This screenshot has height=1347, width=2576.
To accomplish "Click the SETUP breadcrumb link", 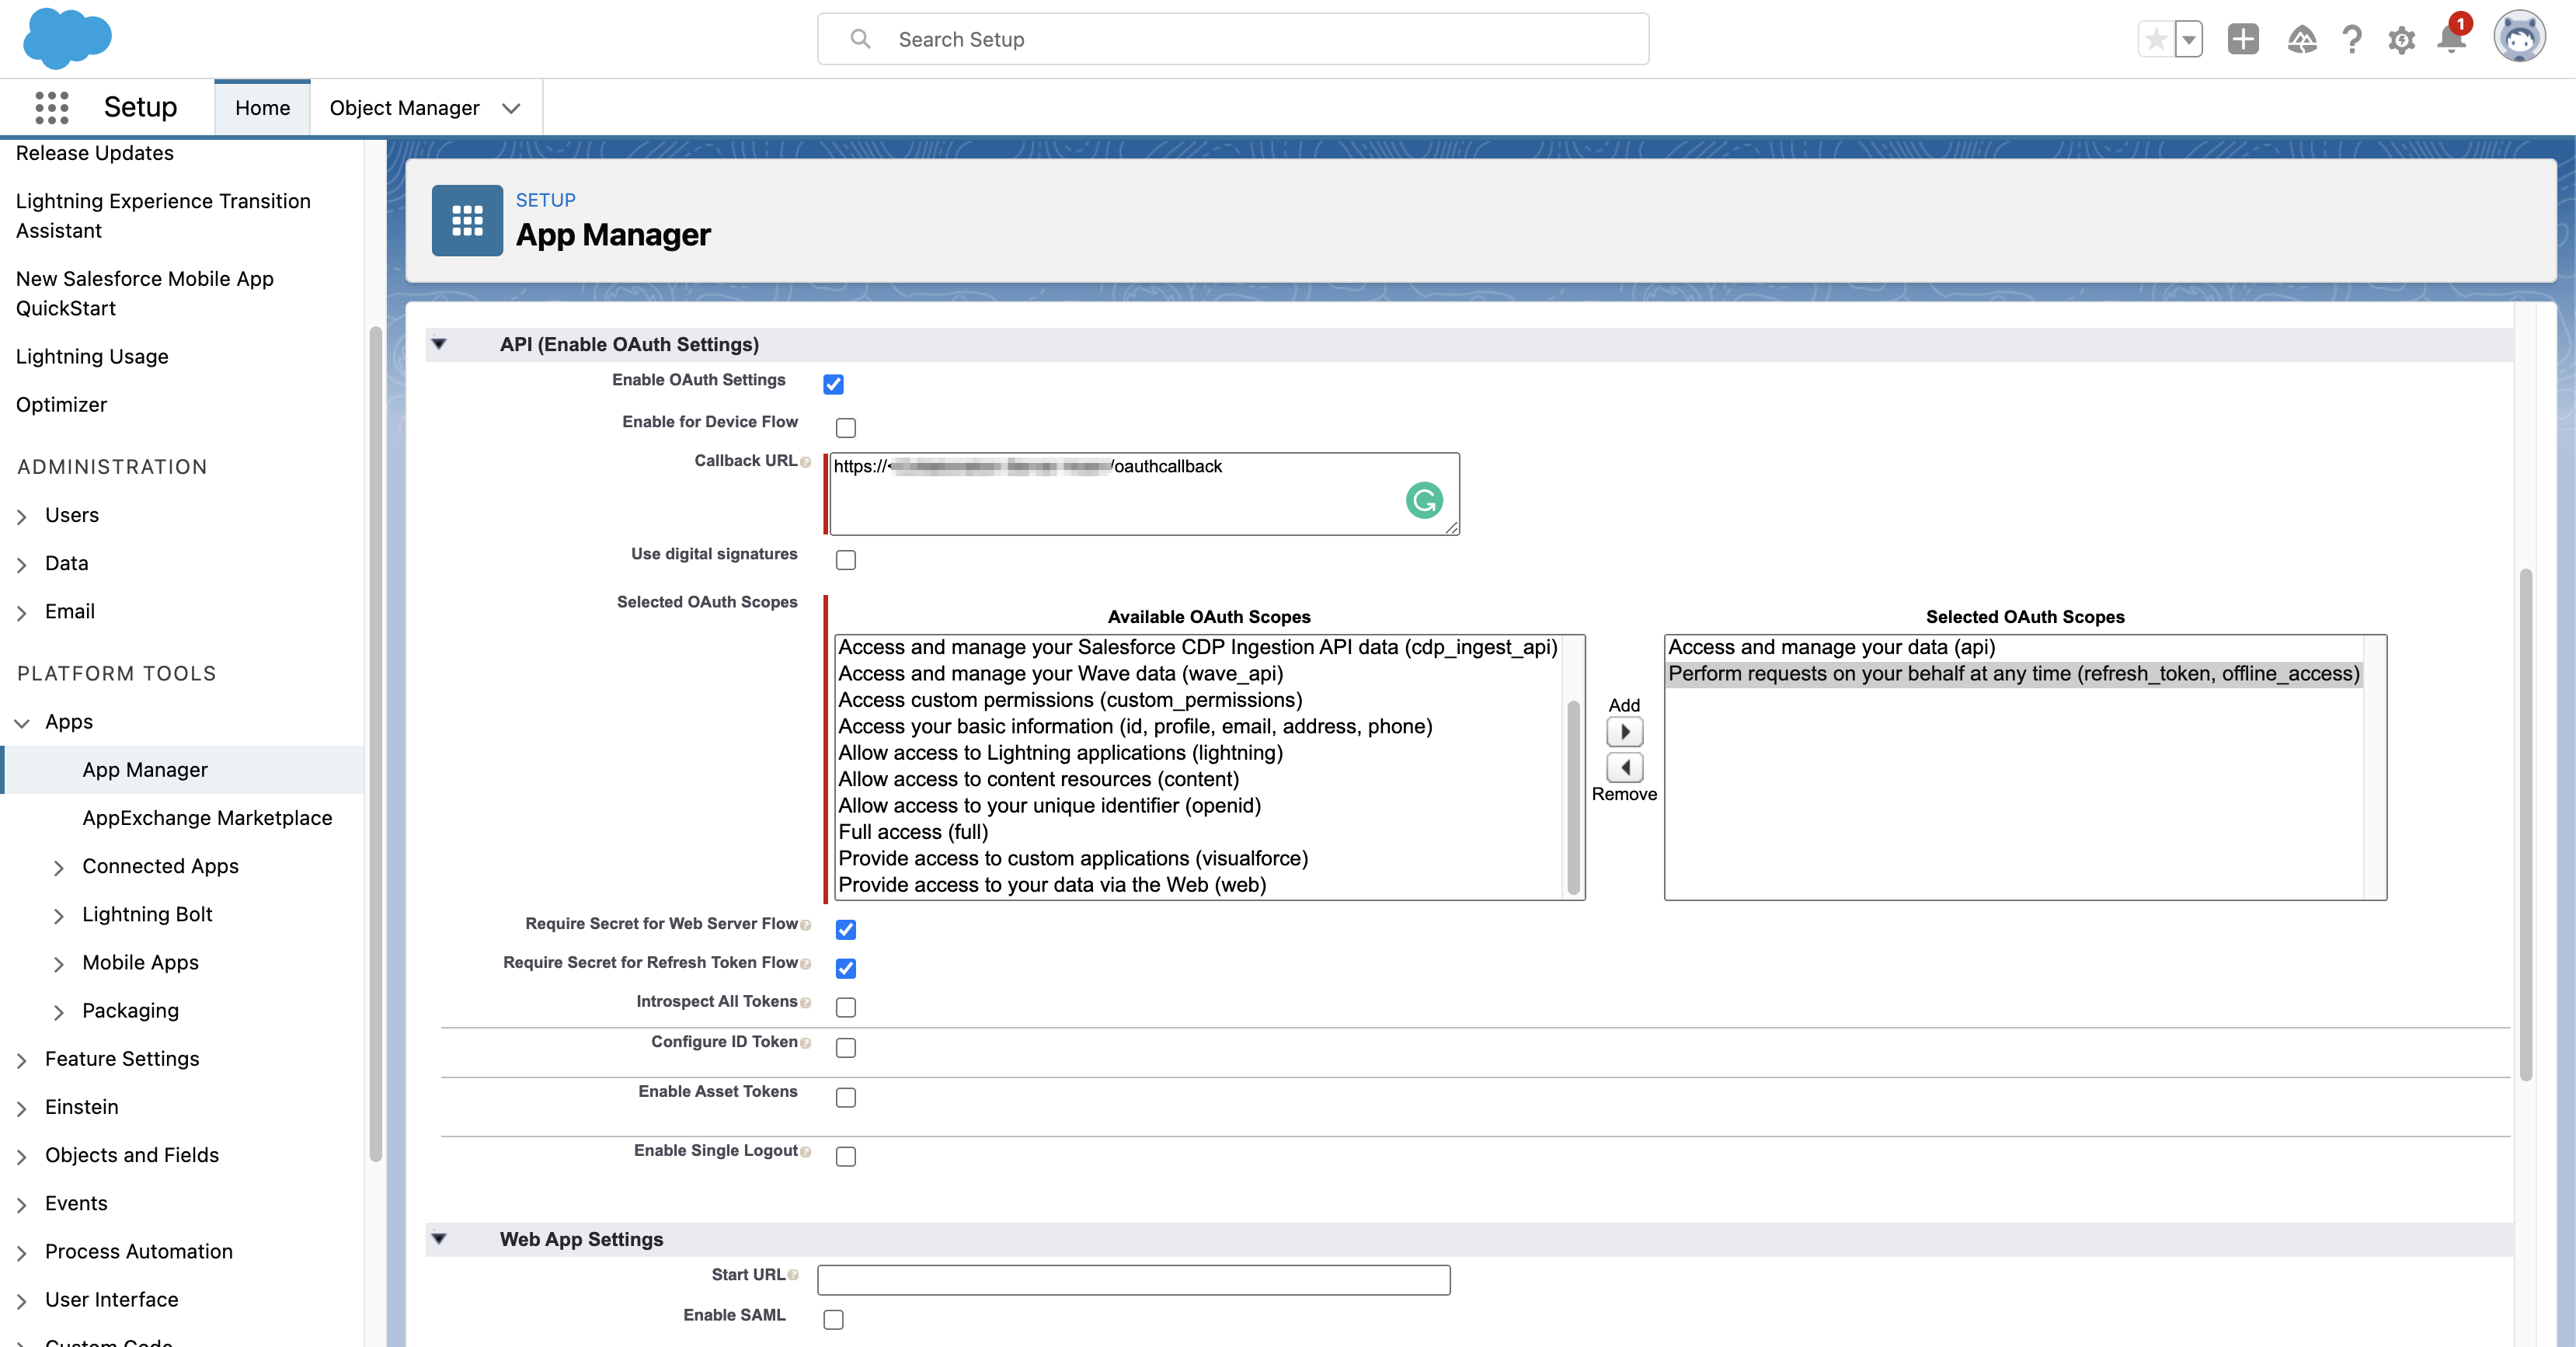I will tap(546, 200).
